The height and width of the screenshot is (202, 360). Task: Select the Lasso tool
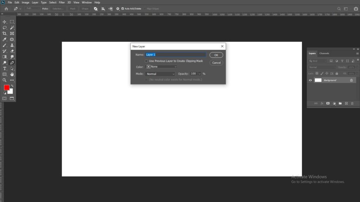(x=4, y=28)
